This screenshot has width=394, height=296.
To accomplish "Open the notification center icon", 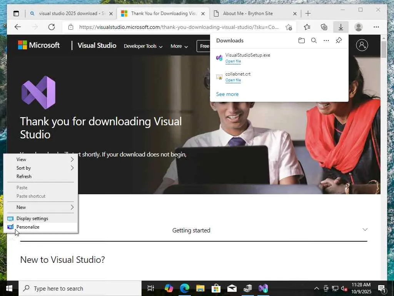I will point(382,288).
